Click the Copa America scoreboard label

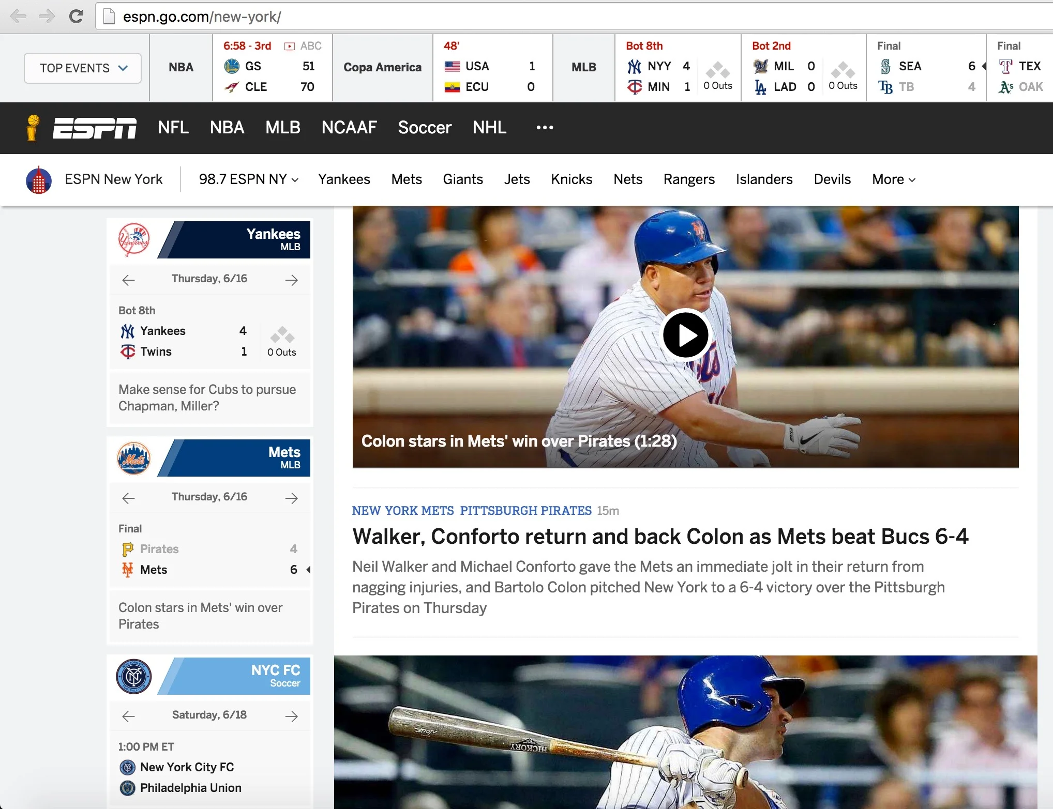(383, 67)
